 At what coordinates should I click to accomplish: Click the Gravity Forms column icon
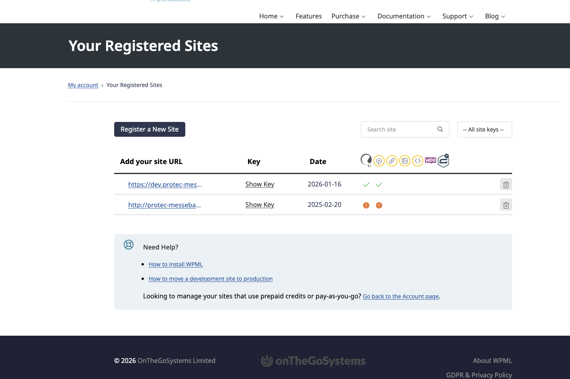pos(443,160)
